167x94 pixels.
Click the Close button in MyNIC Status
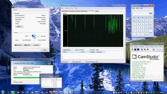[45, 50]
